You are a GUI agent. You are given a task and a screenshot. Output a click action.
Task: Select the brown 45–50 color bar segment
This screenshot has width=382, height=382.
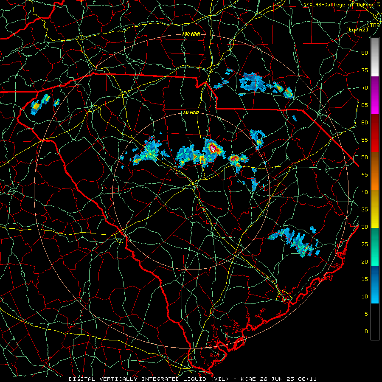pyautogui.click(x=375, y=162)
